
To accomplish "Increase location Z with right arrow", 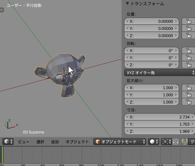I will click(x=176, y=35).
